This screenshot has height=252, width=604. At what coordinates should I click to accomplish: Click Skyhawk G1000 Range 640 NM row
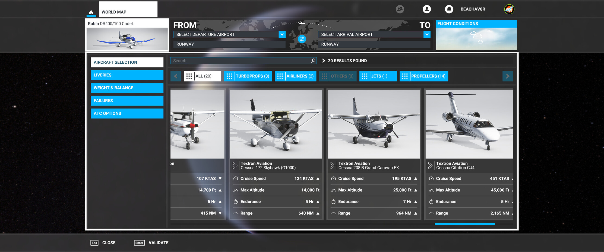(x=276, y=213)
